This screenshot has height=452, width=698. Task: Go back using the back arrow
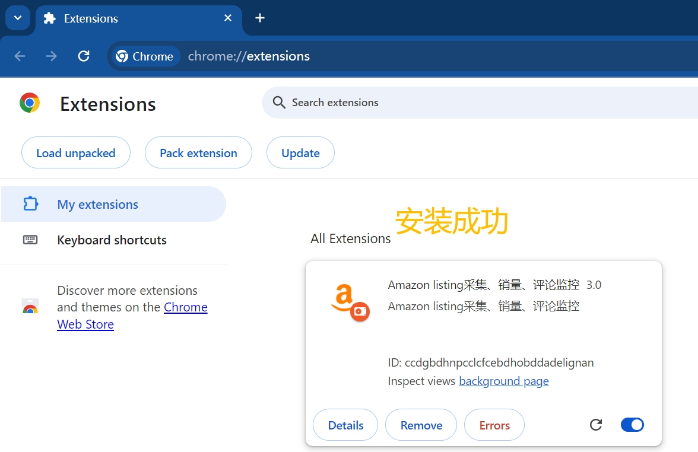point(20,56)
